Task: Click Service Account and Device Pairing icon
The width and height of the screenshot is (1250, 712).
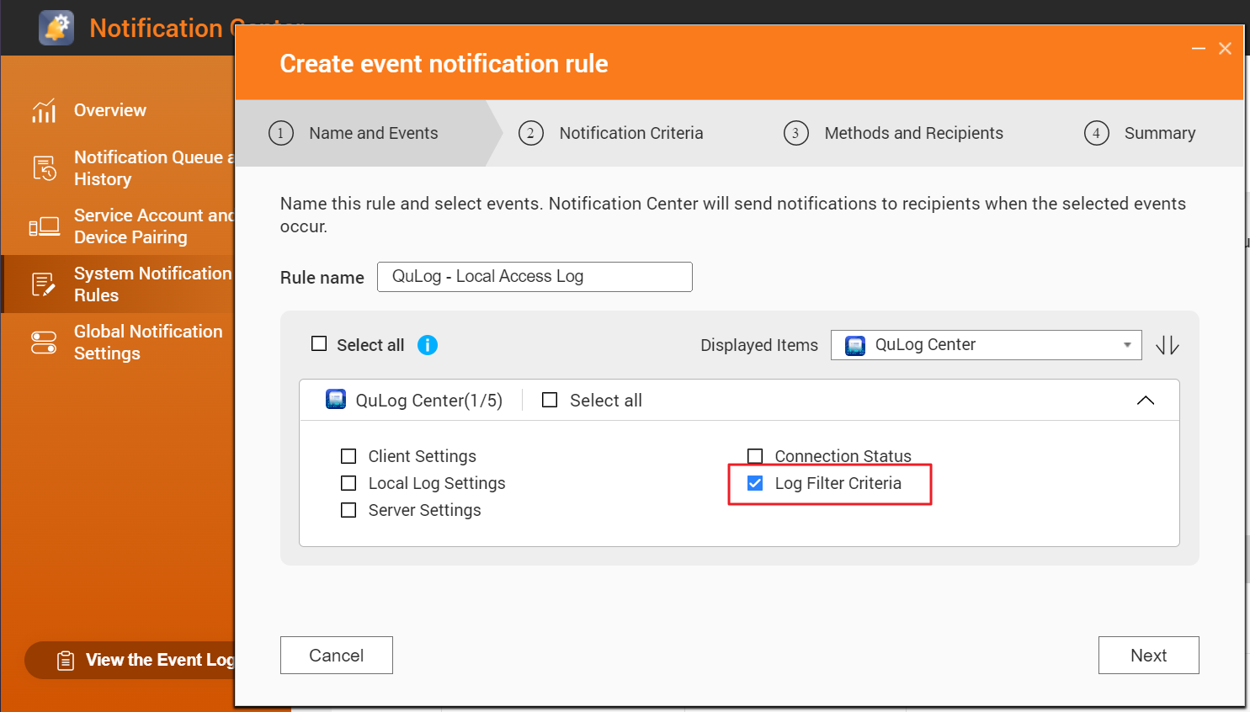Action: click(x=44, y=226)
